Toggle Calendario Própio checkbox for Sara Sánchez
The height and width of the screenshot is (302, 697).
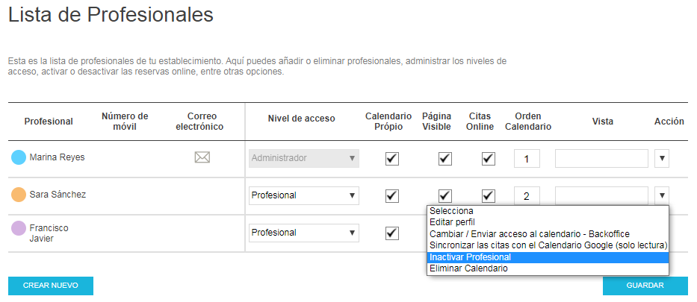[392, 195]
